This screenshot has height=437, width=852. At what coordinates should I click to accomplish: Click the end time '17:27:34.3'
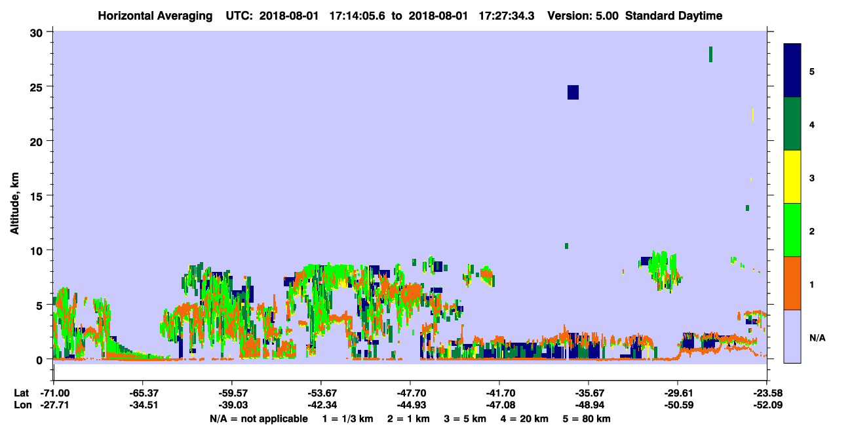coord(505,16)
